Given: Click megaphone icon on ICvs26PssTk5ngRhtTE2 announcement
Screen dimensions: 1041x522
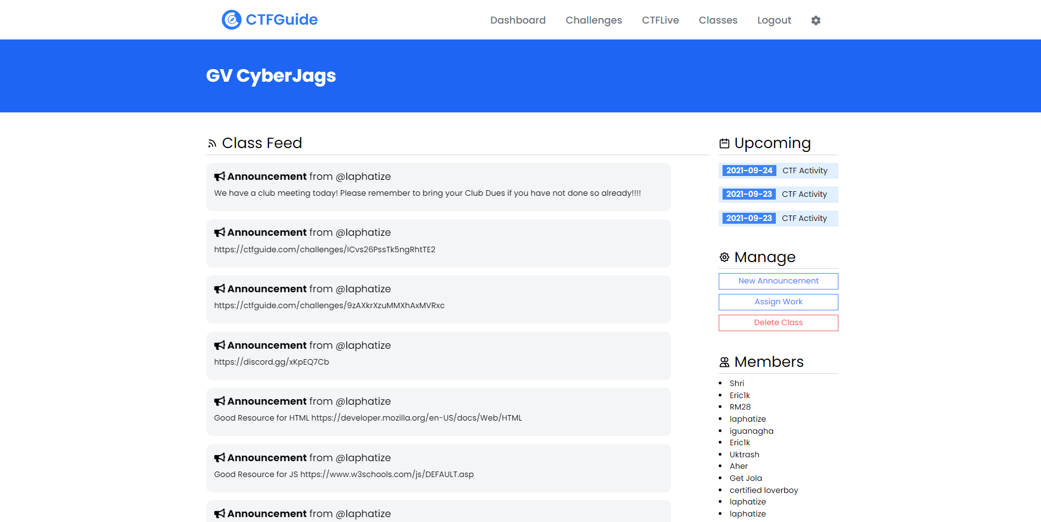Looking at the screenshot, I should point(220,232).
